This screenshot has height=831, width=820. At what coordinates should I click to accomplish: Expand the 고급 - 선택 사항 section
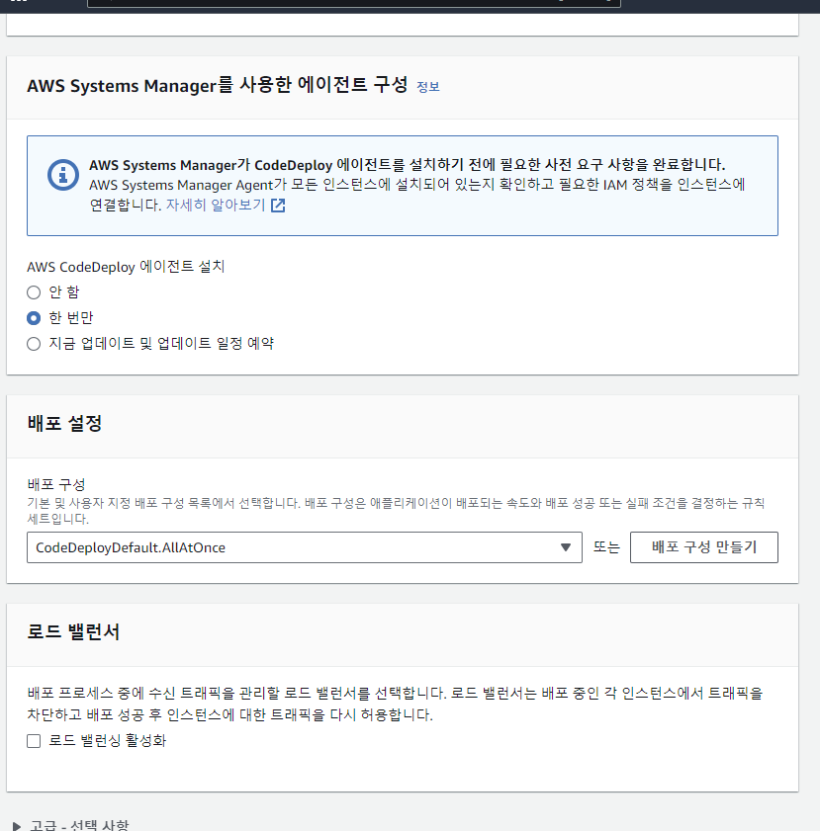(x=71, y=825)
